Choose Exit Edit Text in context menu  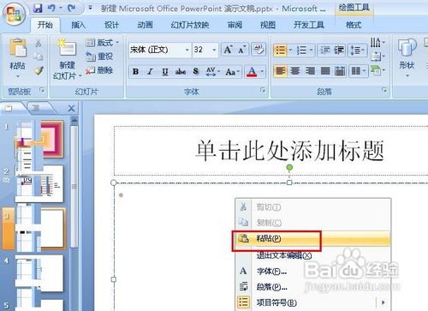click(x=312, y=255)
